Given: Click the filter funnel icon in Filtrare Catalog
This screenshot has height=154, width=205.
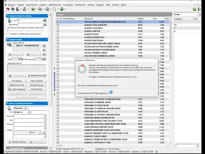Looking at the screenshot, I should click(9, 109).
